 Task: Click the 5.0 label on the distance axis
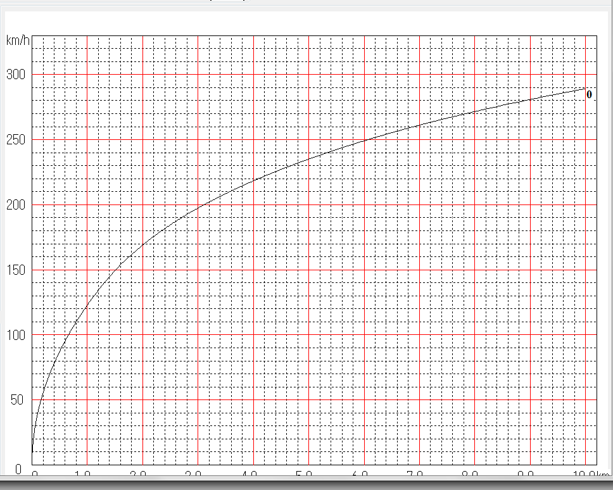coord(305,475)
